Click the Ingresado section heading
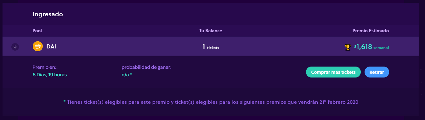 [x=48, y=14]
